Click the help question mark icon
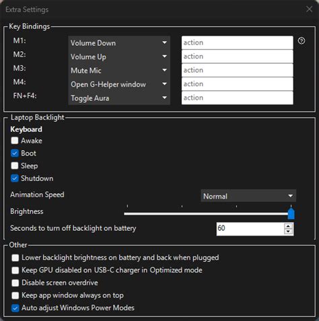Image resolution: width=319 pixels, height=321 pixels. pos(302,41)
